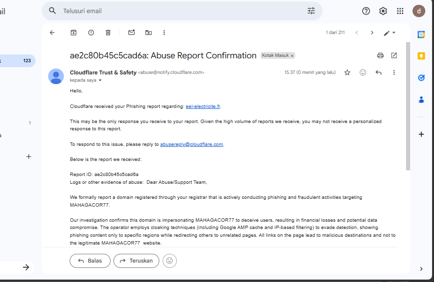Print the entire conversation
The image size is (434, 282).
click(380, 55)
